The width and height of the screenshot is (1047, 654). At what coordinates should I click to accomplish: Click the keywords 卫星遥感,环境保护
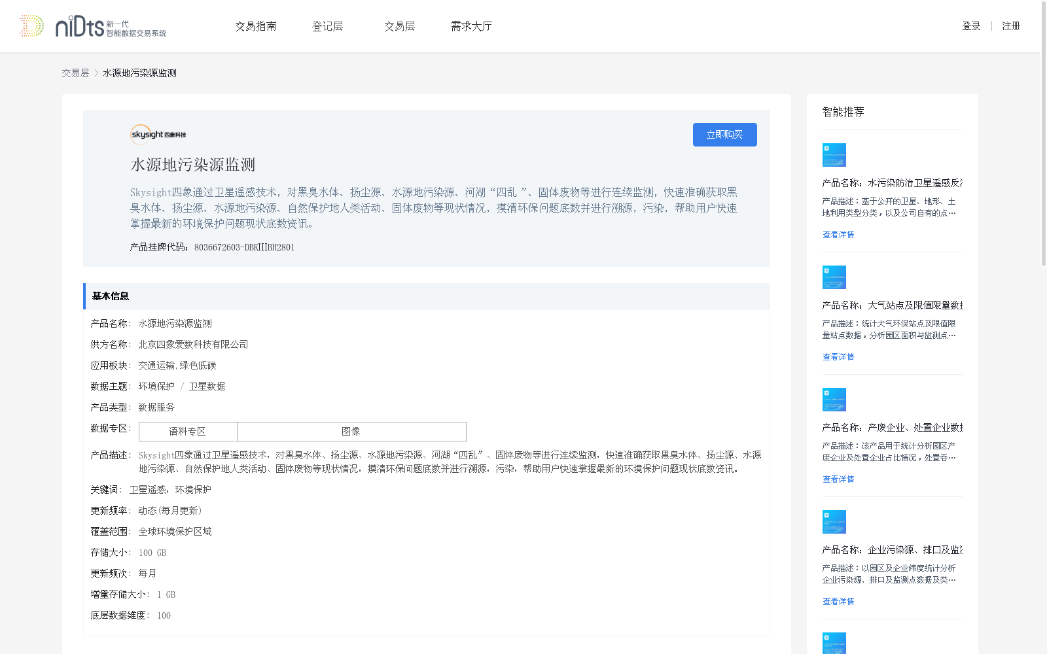point(170,490)
